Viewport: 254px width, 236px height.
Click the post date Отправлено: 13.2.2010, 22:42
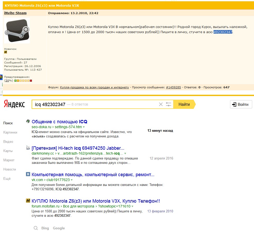point(73,13)
